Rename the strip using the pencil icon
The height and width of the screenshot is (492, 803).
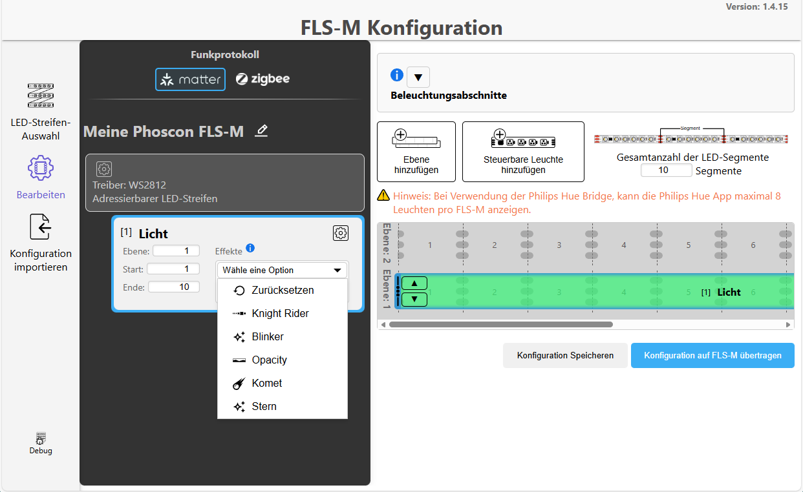[261, 131]
